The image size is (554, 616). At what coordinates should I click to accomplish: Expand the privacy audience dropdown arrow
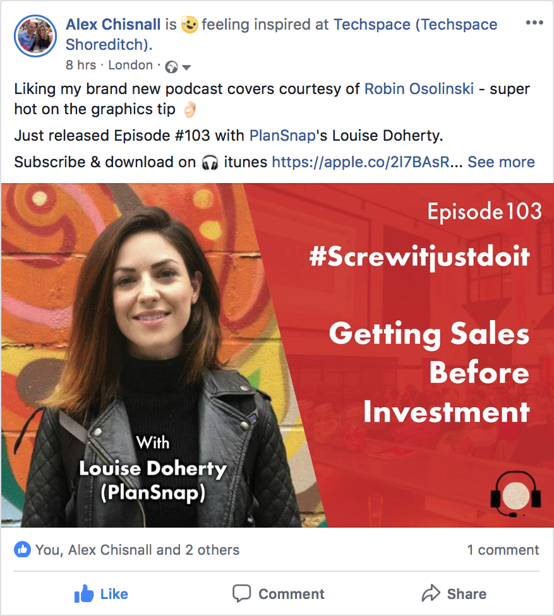(x=187, y=68)
